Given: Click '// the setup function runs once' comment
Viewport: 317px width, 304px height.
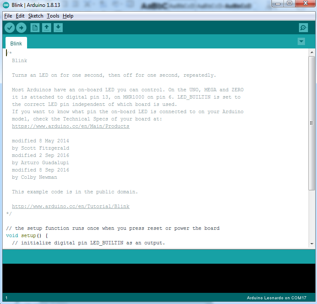Looking at the screenshot, I should tap(113, 228).
